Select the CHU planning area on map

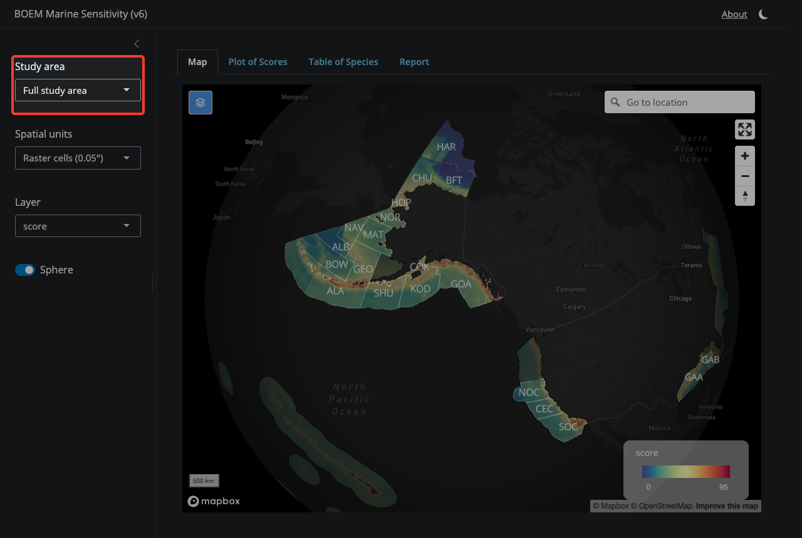pyautogui.click(x=422, y=178)
